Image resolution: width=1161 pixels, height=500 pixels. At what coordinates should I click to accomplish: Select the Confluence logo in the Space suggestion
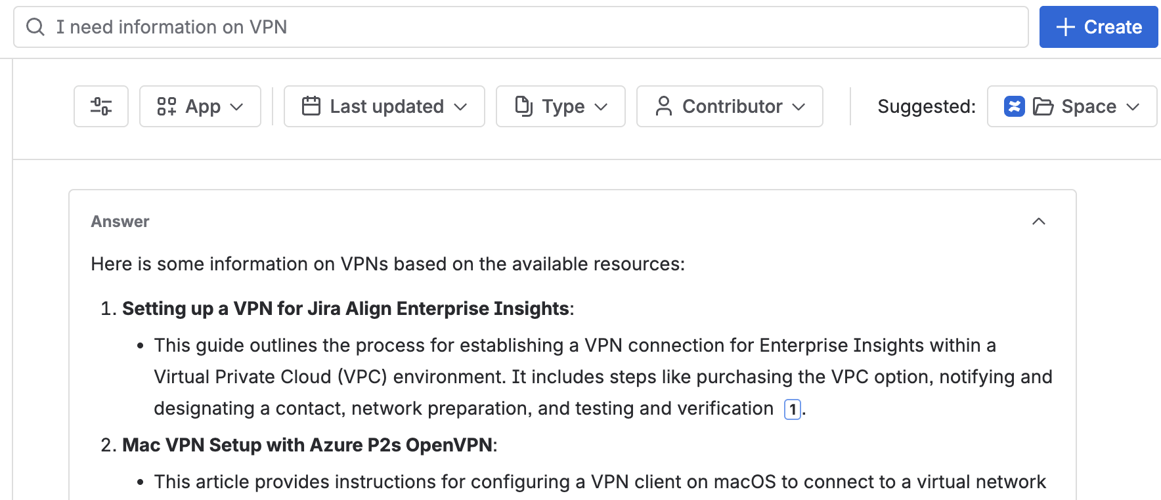coord(1014,106)
